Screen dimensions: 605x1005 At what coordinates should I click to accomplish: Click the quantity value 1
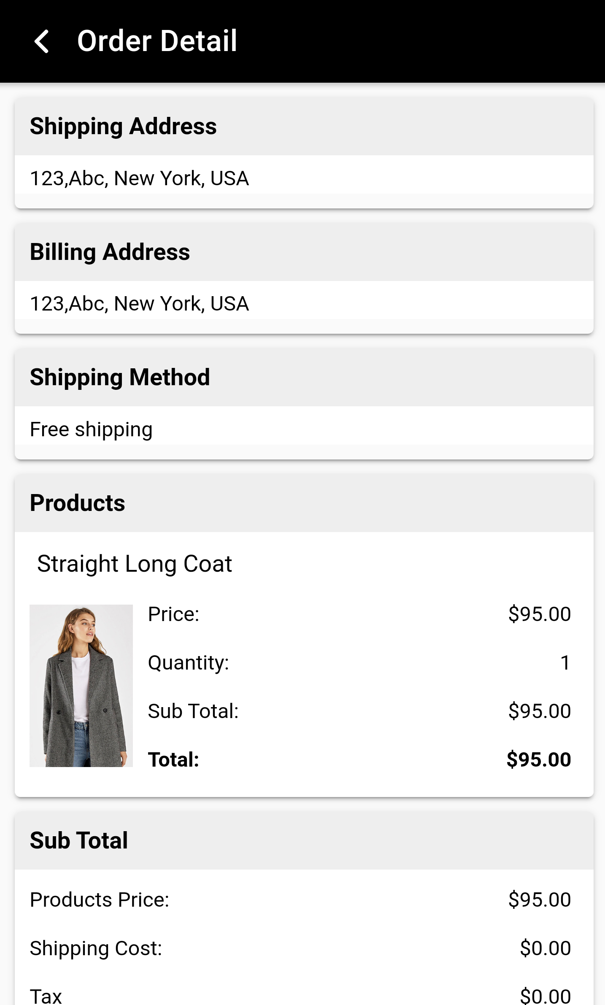point(565,662)
